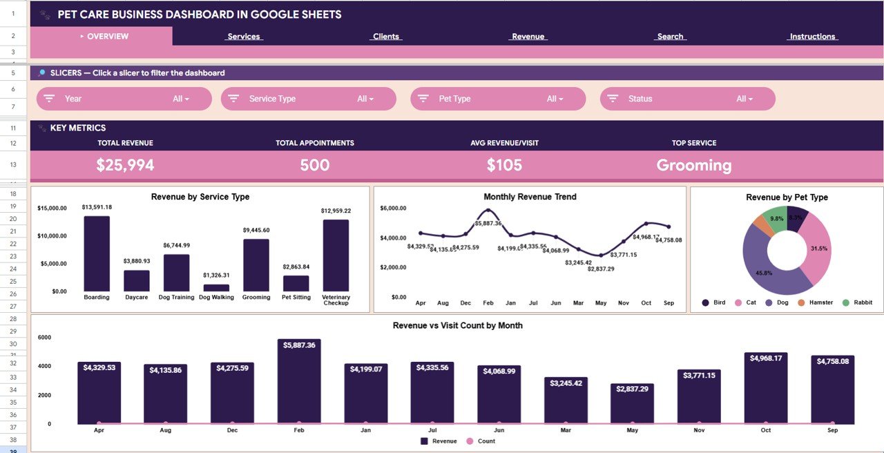
Task: Click the paw icon beside the dashboard title
Action: (44, 14)
